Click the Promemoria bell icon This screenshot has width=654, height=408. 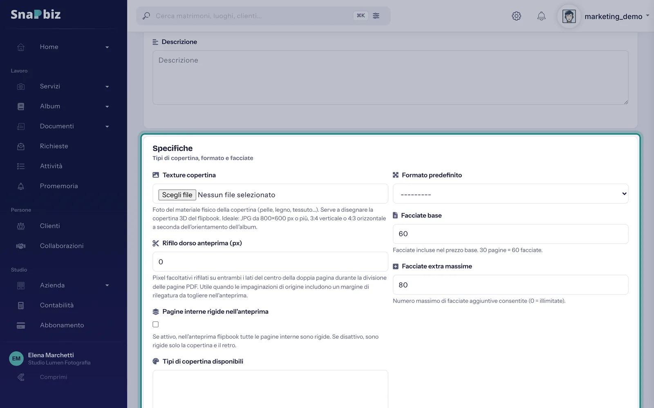(x=21, y=186)
